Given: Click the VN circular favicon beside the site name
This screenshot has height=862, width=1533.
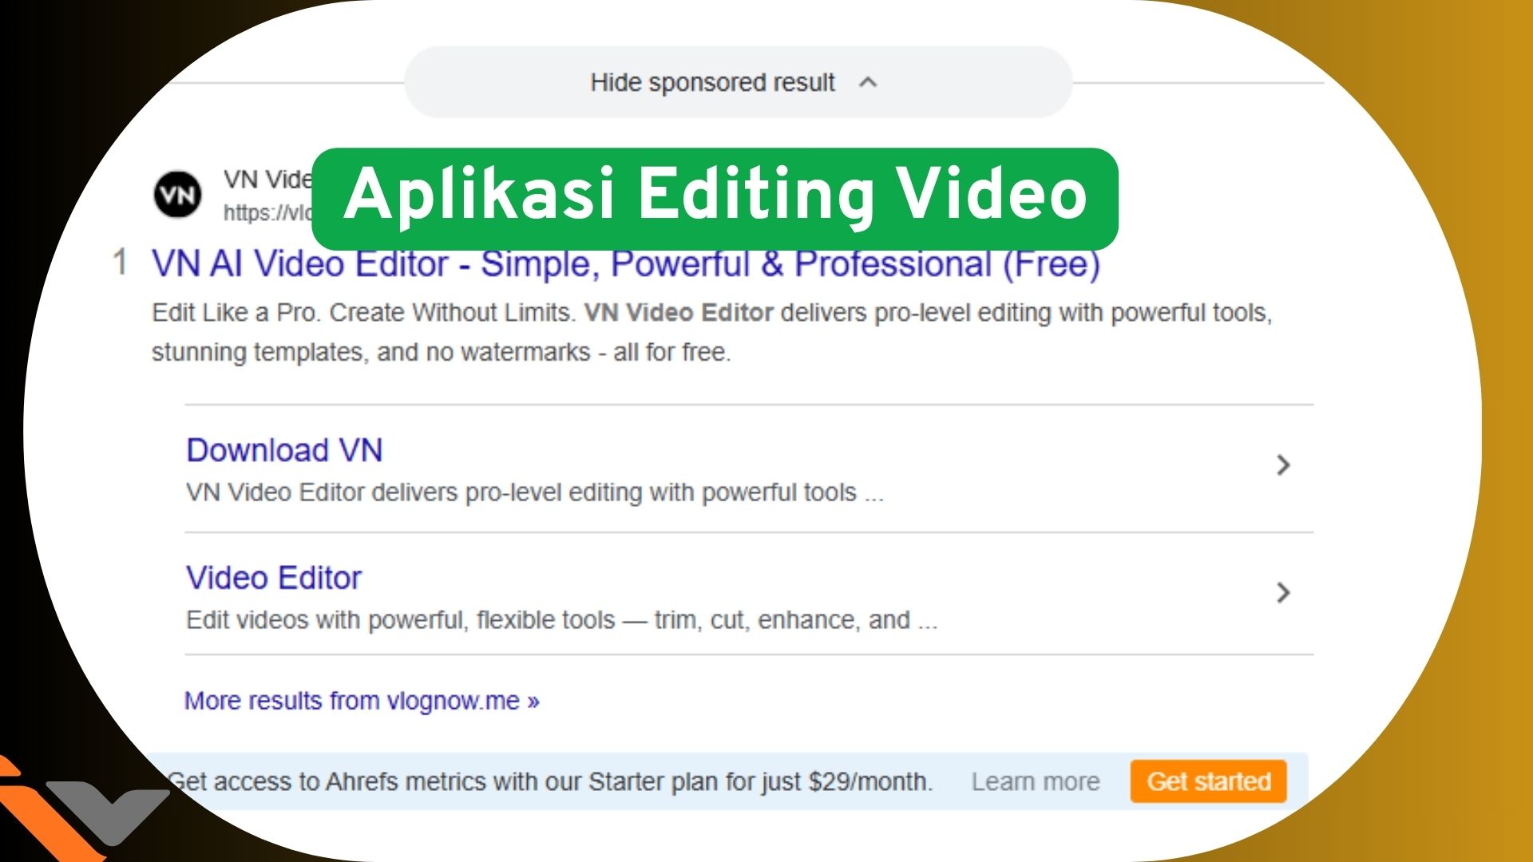Looking at the screenshot, I should (177, 192).
